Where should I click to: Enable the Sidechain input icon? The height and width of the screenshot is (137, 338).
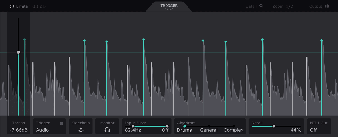point(81,130)
